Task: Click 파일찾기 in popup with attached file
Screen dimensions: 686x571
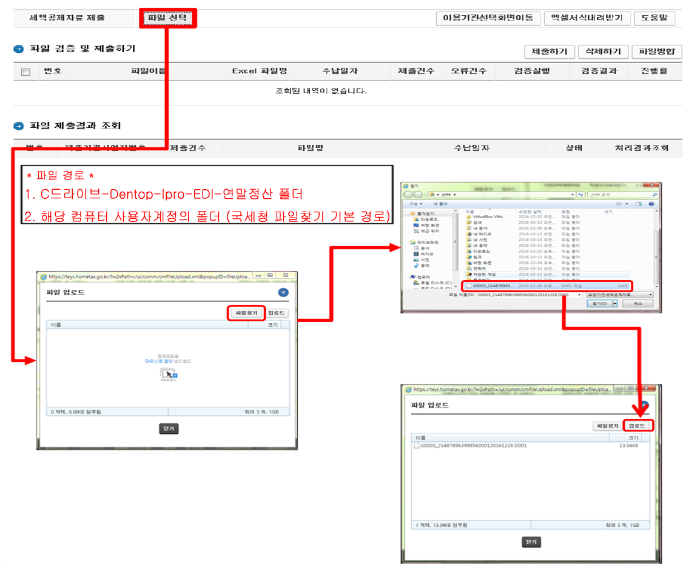Action: pos(607,426)
